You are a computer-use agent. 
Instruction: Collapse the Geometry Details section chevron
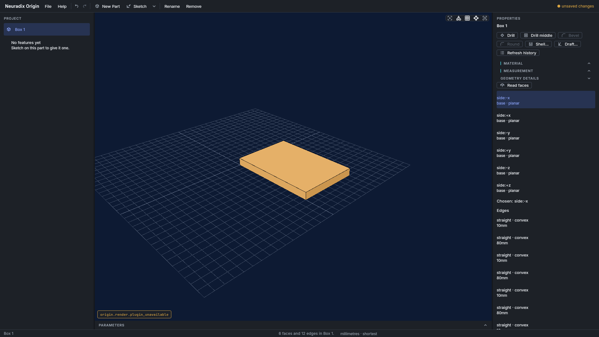589,78
